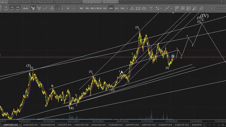Open the Trading Statement tab
This screenshot has width=226, height=127.
coord(20,2)
